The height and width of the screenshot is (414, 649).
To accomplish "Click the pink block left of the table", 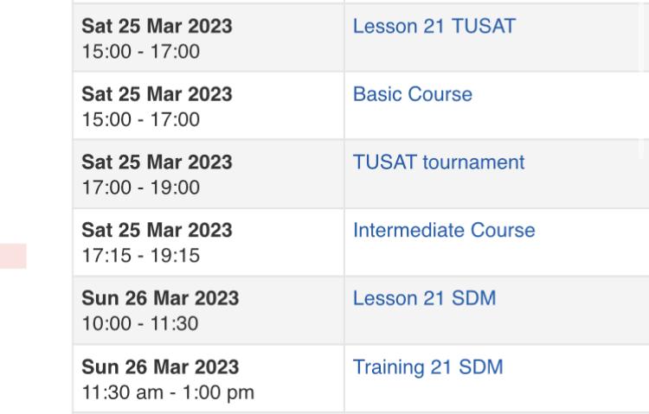I will click(13, 256).
